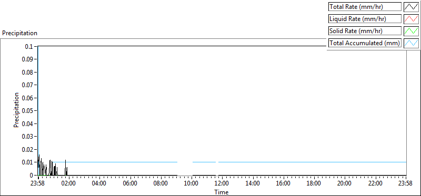The image size is (421, 196).
Task: Click the Precipitation chart caption above the plot
Action: pos(19,33)
